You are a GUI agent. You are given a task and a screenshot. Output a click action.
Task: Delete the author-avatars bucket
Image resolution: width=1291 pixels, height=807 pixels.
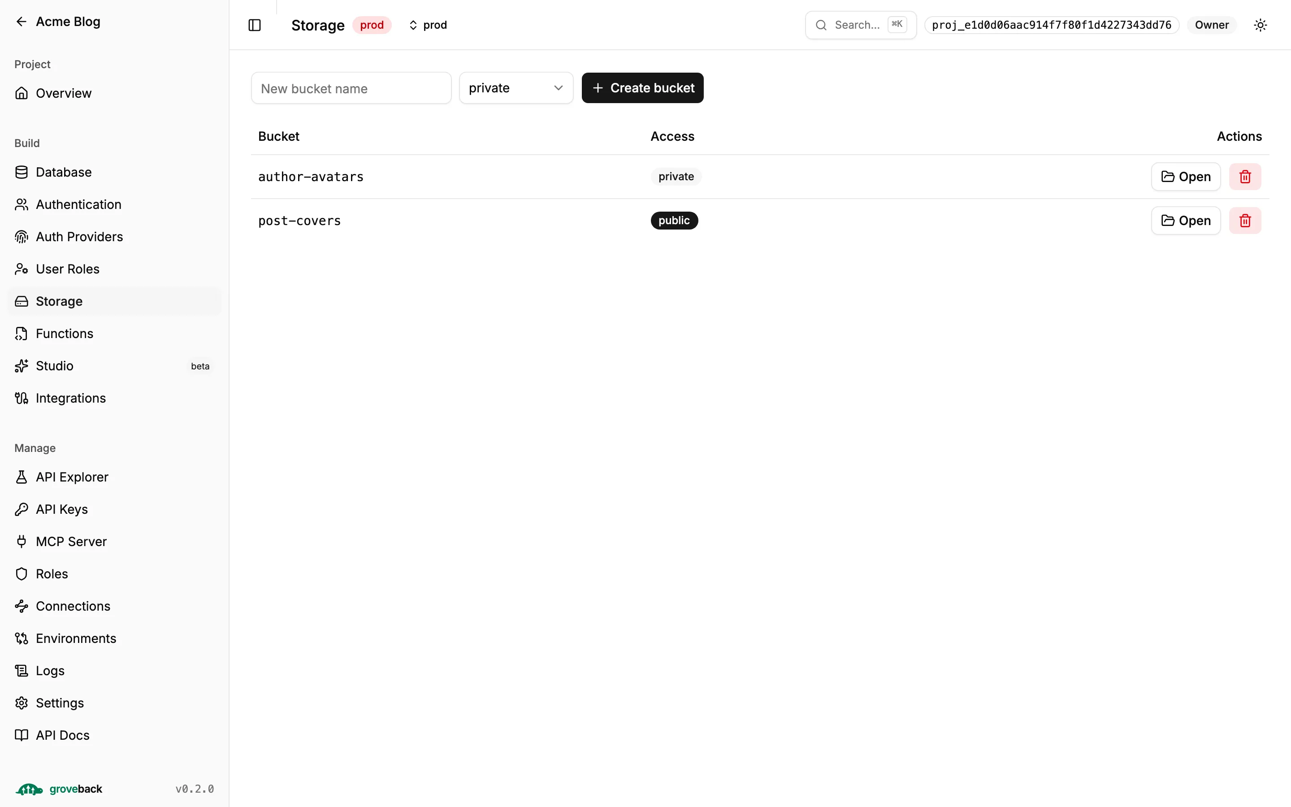1244,177
